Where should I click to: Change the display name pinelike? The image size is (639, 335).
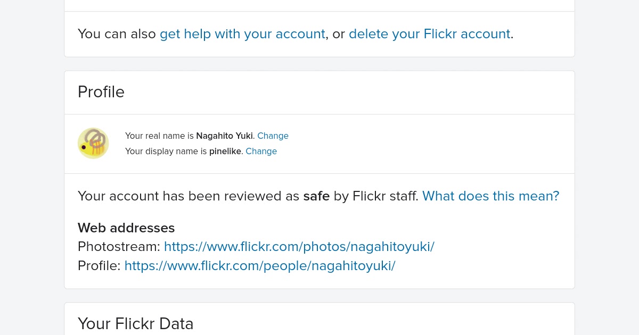point(261,151)
